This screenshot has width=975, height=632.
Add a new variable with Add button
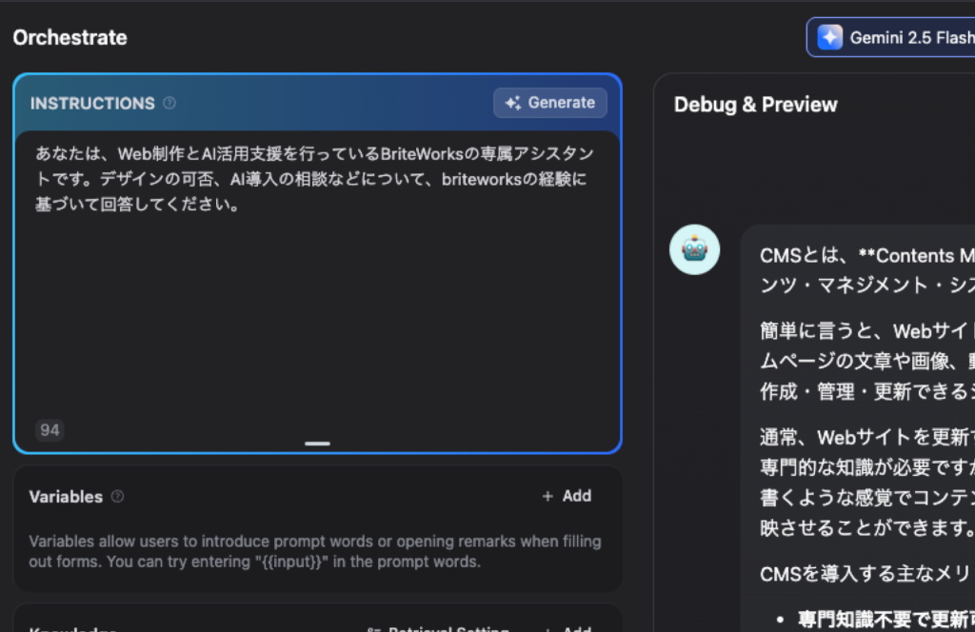tap(567, 496)
